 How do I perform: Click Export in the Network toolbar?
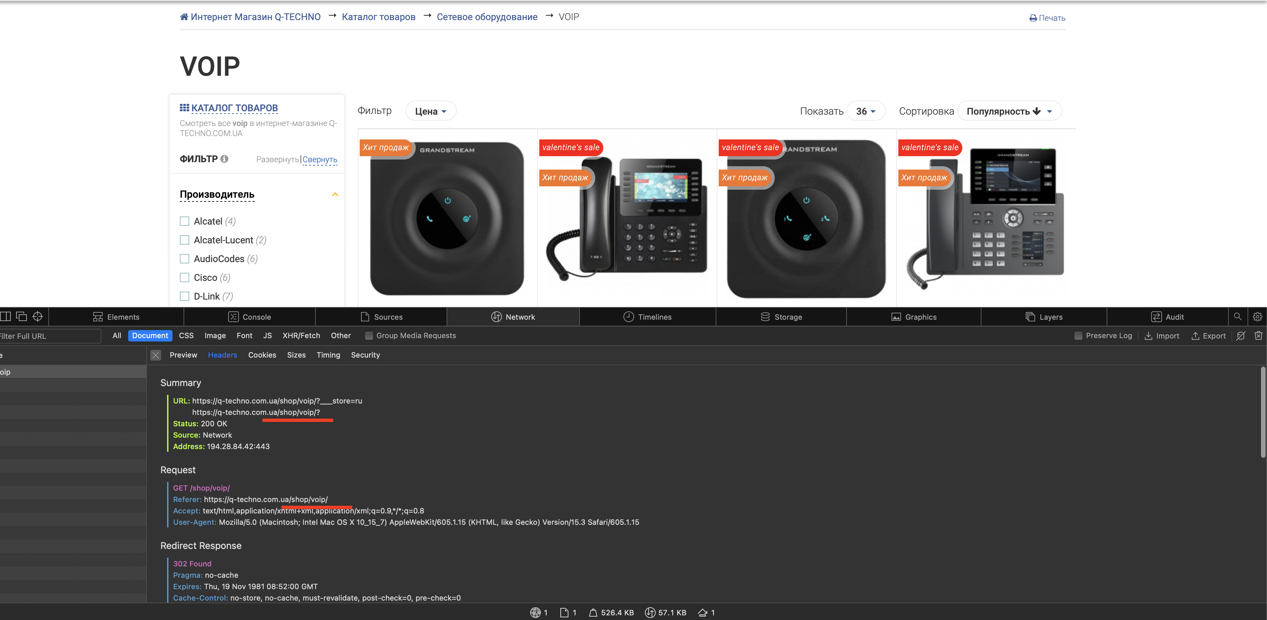[x=1209, y=335]
